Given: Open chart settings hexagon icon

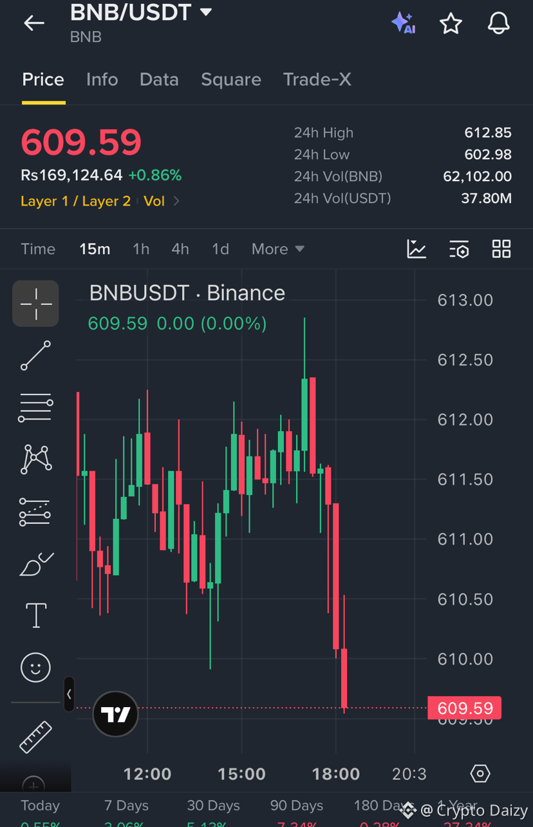Looking at the screenshot, I should click(x=480, y=773).
